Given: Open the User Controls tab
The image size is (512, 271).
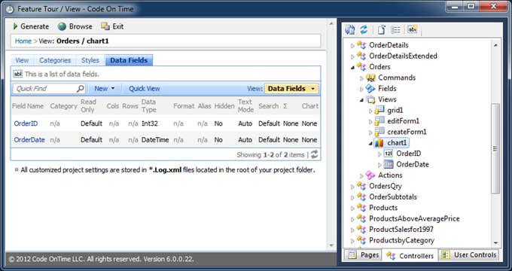Looking at the screenshot, I should pyautogui.click(x=469, y=255).
